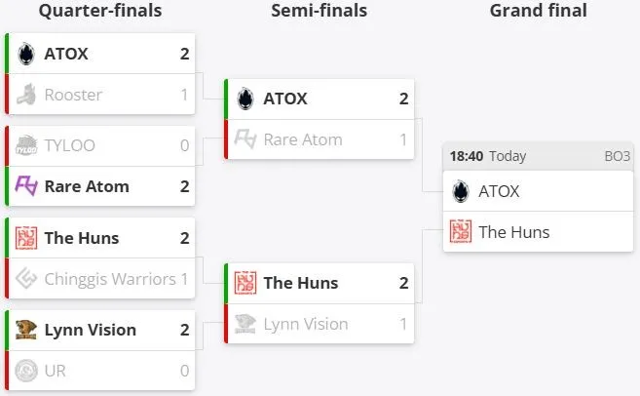Click the BO3 label on grand final
This screenshot has width=640, height=396.
pos(618,156)
